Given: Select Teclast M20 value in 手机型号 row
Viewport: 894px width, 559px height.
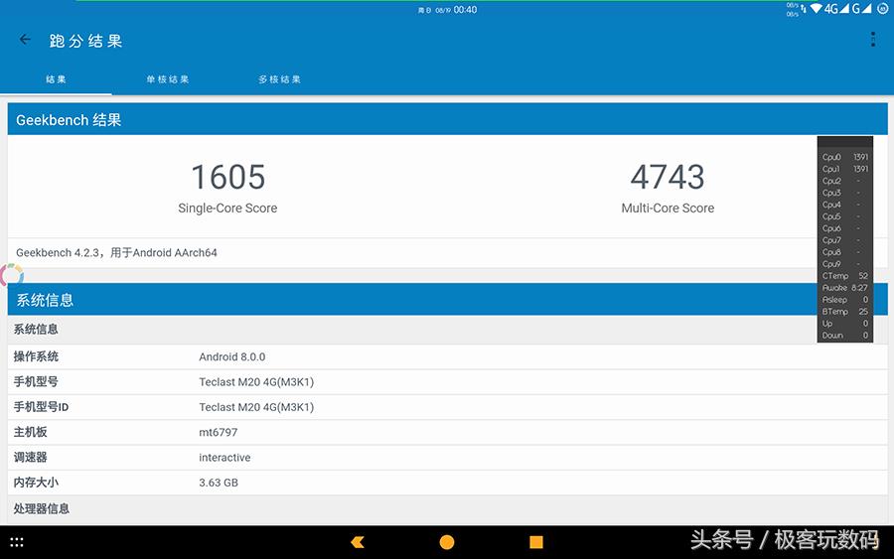Looking at the screenshot, I should coord(256,382).
